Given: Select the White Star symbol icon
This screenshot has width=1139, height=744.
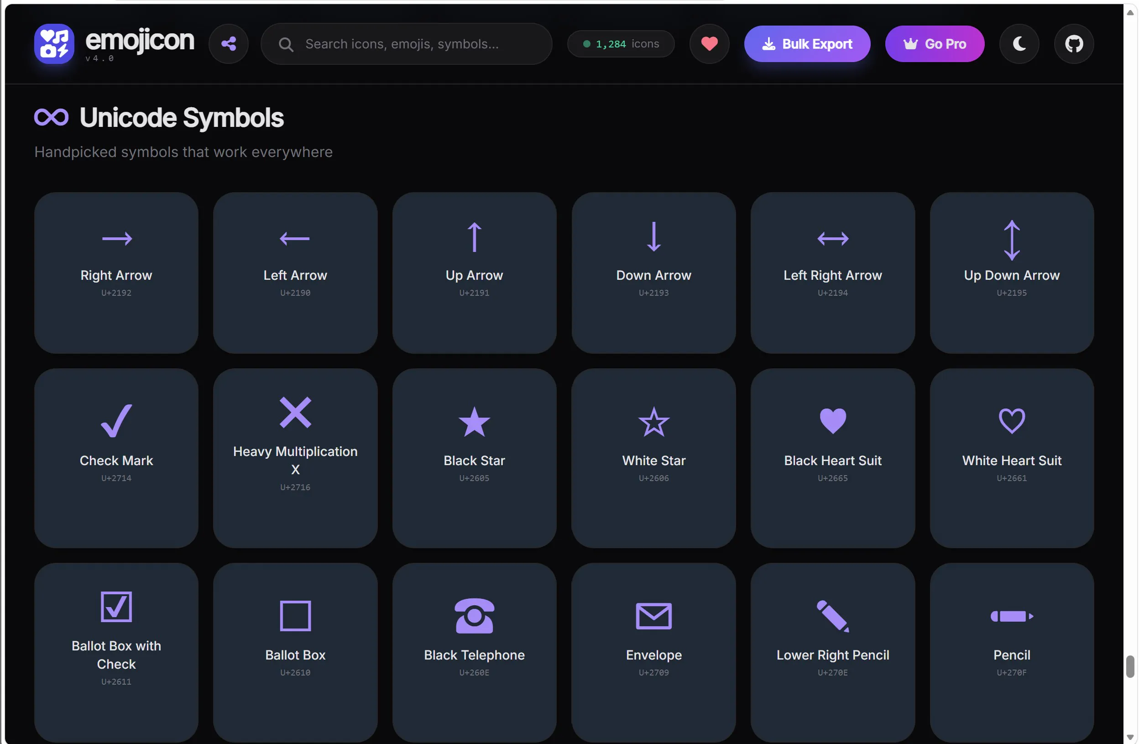Looking at the screenshot, I should pos(654,421).
